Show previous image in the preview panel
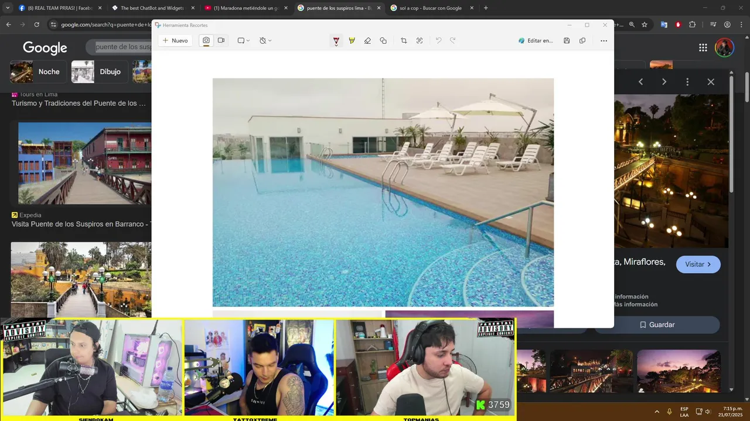This screenshot has height=421, width=750. (640, 82)
